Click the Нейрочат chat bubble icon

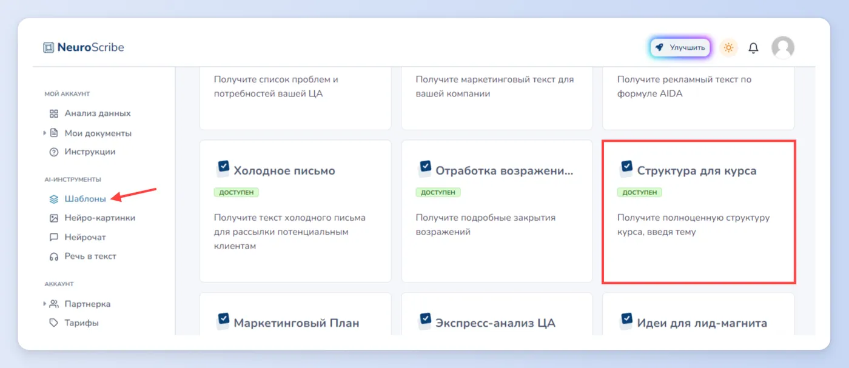click(x=53, y=237)
